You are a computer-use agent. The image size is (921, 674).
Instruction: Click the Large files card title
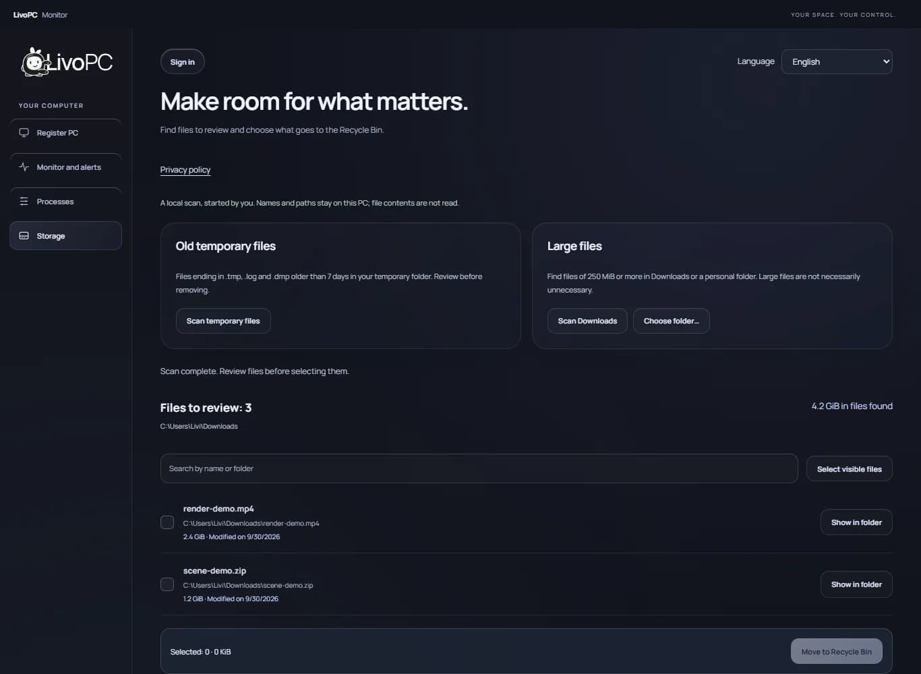click(x=574, y=246)
